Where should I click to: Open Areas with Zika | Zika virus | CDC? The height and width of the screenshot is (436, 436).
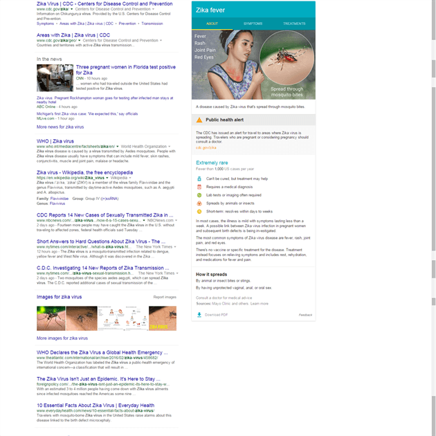[x=73, y=35]
